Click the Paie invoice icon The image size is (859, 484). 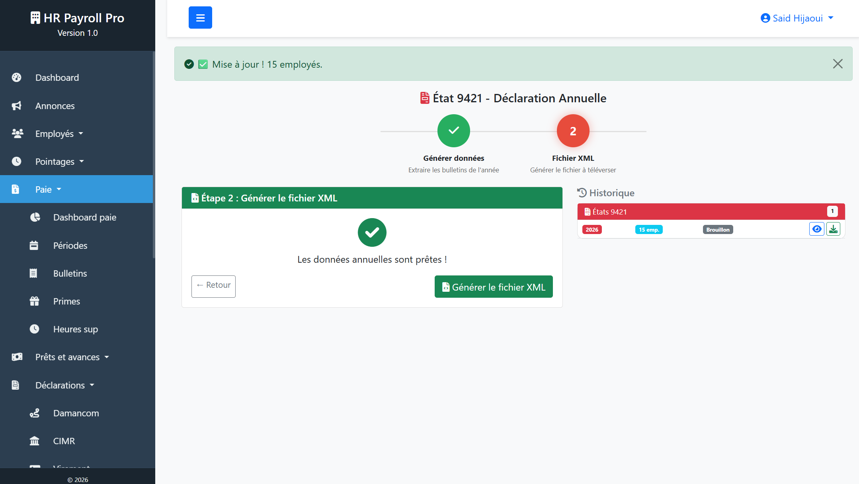15,189
